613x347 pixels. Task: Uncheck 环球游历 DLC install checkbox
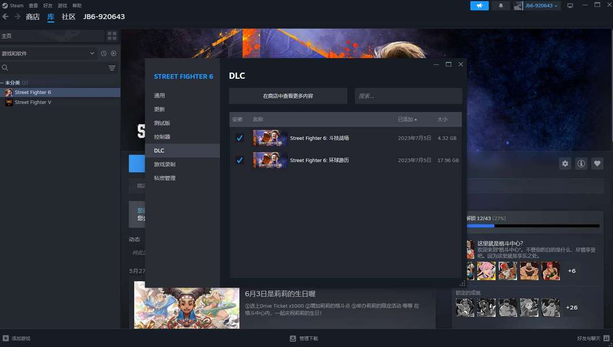click(240, 160)
